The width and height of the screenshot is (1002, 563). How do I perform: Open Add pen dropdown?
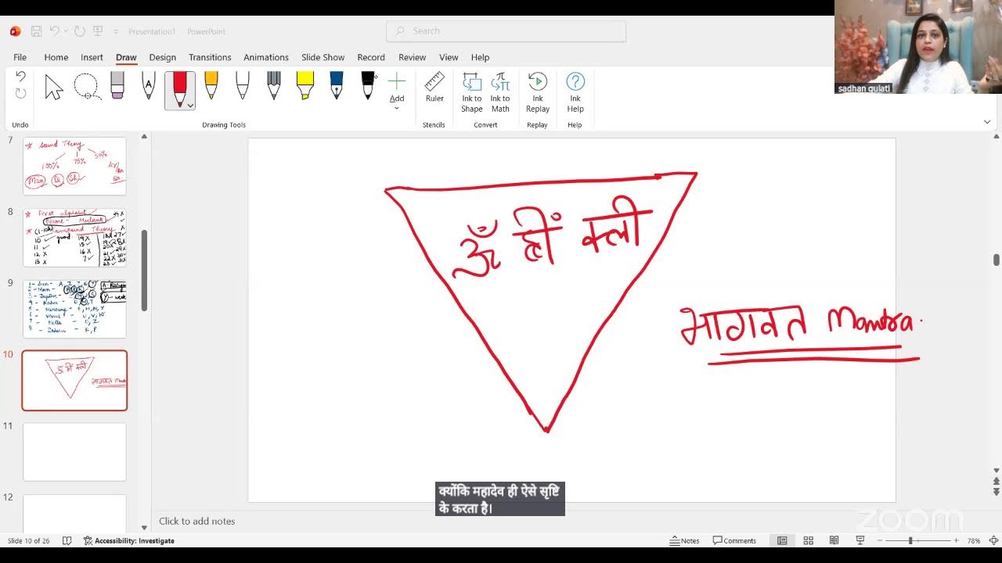(397, 91)
